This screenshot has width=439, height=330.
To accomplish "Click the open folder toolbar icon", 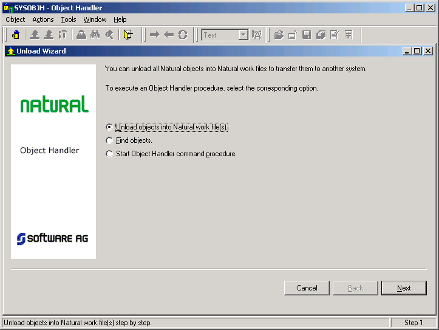I will point(279,35).
